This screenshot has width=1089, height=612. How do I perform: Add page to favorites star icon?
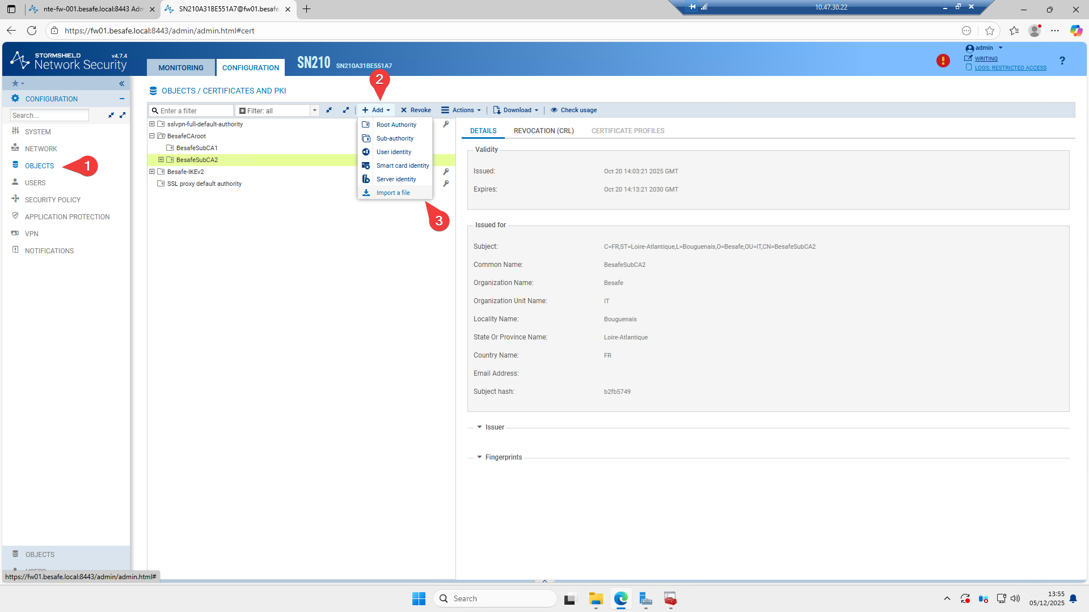990,31
